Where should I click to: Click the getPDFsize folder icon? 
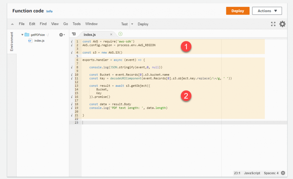(x=27, y=34)
